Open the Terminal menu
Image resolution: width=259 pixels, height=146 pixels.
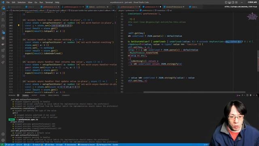coord(49,2)
